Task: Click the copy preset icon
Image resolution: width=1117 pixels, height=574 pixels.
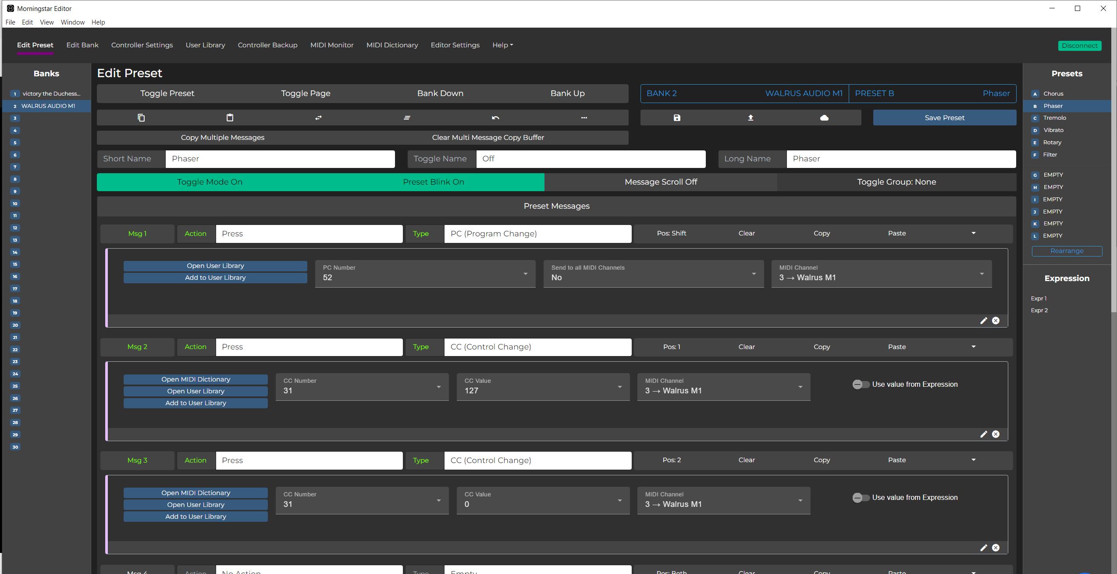Action: (x=141, y=118)
